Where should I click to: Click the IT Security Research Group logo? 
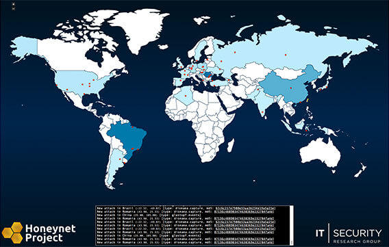tap(349, 233)
